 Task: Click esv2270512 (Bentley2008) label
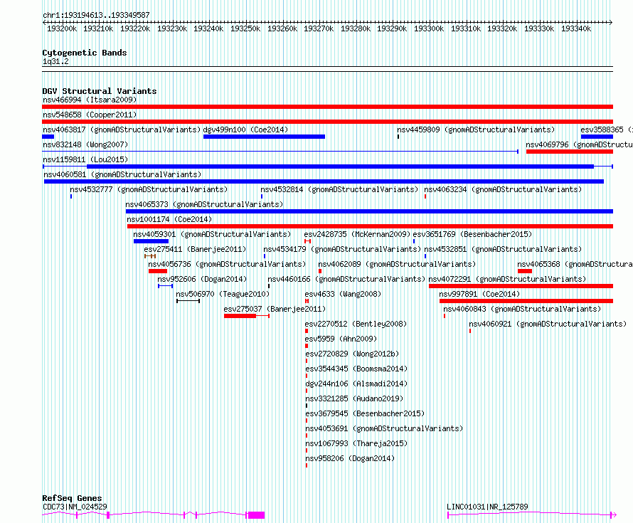coord(356,324)
